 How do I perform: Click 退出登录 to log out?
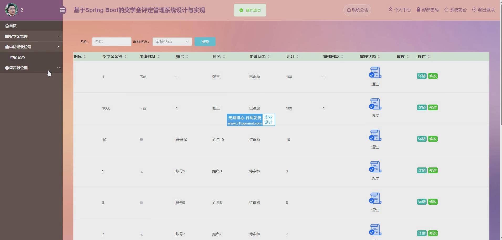click(483, 10)
